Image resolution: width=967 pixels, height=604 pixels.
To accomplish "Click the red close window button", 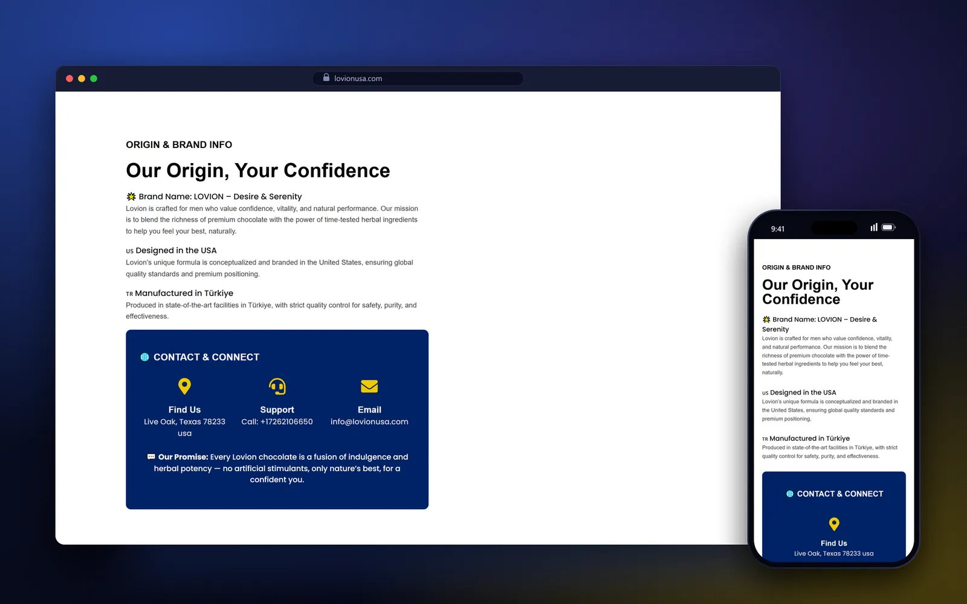I will click(x=70, y=79).
